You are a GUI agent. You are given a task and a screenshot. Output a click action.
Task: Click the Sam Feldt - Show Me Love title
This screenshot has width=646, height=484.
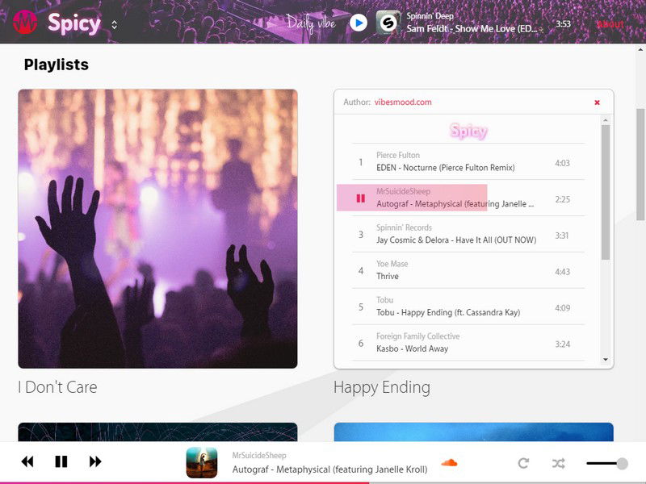[x=472, y=29]
